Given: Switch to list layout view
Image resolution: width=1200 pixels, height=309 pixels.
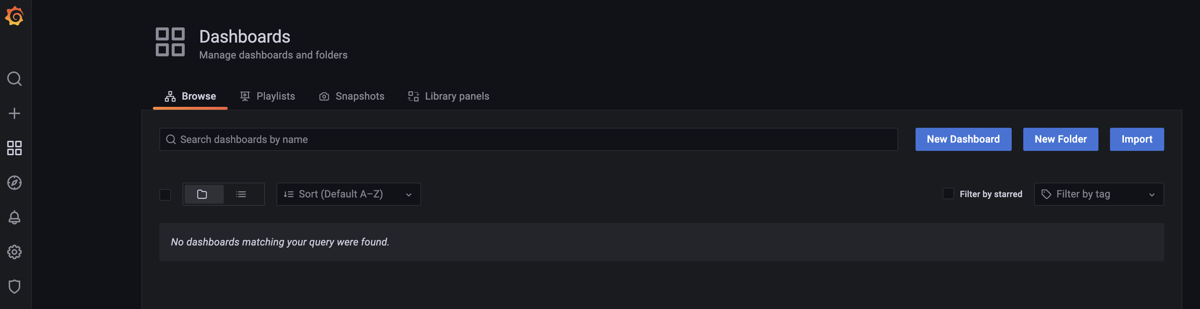Looking at the screenshot, I should [242, 194].
